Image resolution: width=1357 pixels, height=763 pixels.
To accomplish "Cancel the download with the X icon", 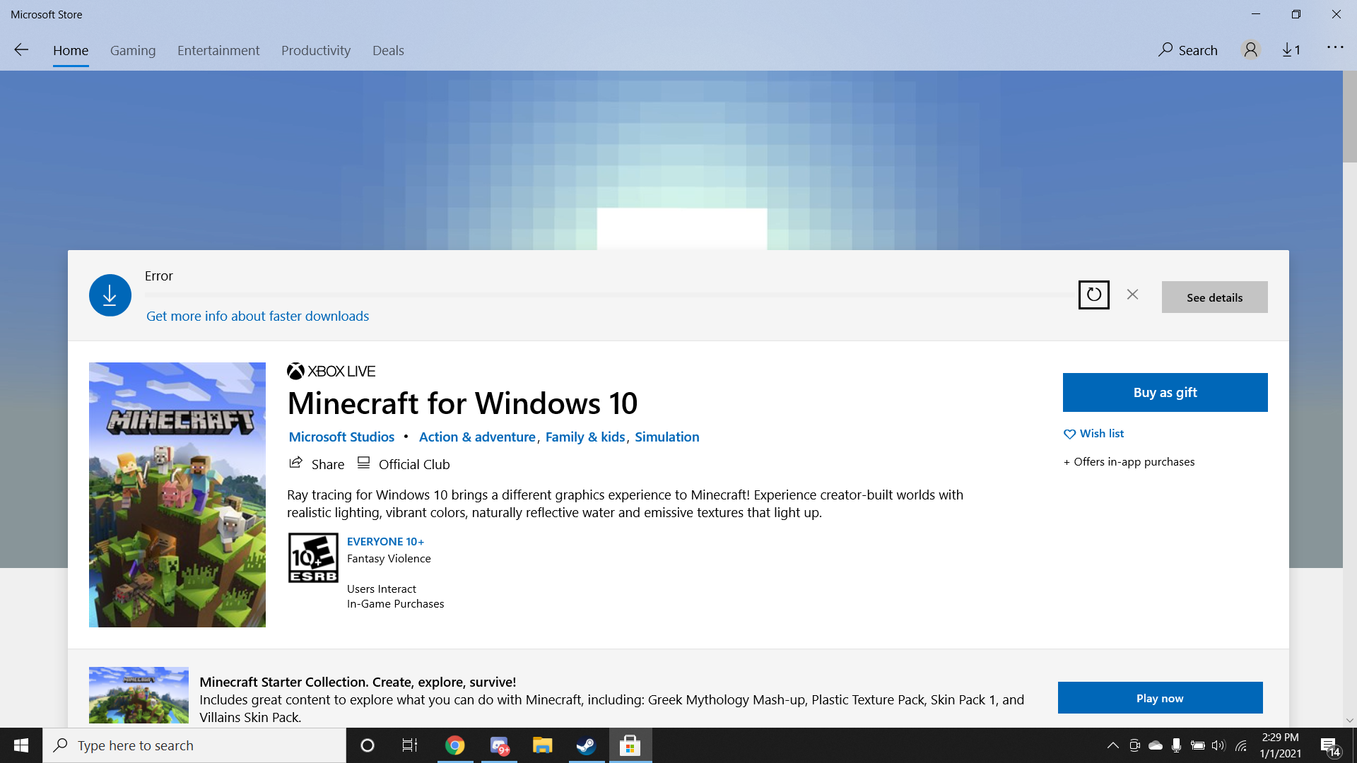I will 1132,295.
